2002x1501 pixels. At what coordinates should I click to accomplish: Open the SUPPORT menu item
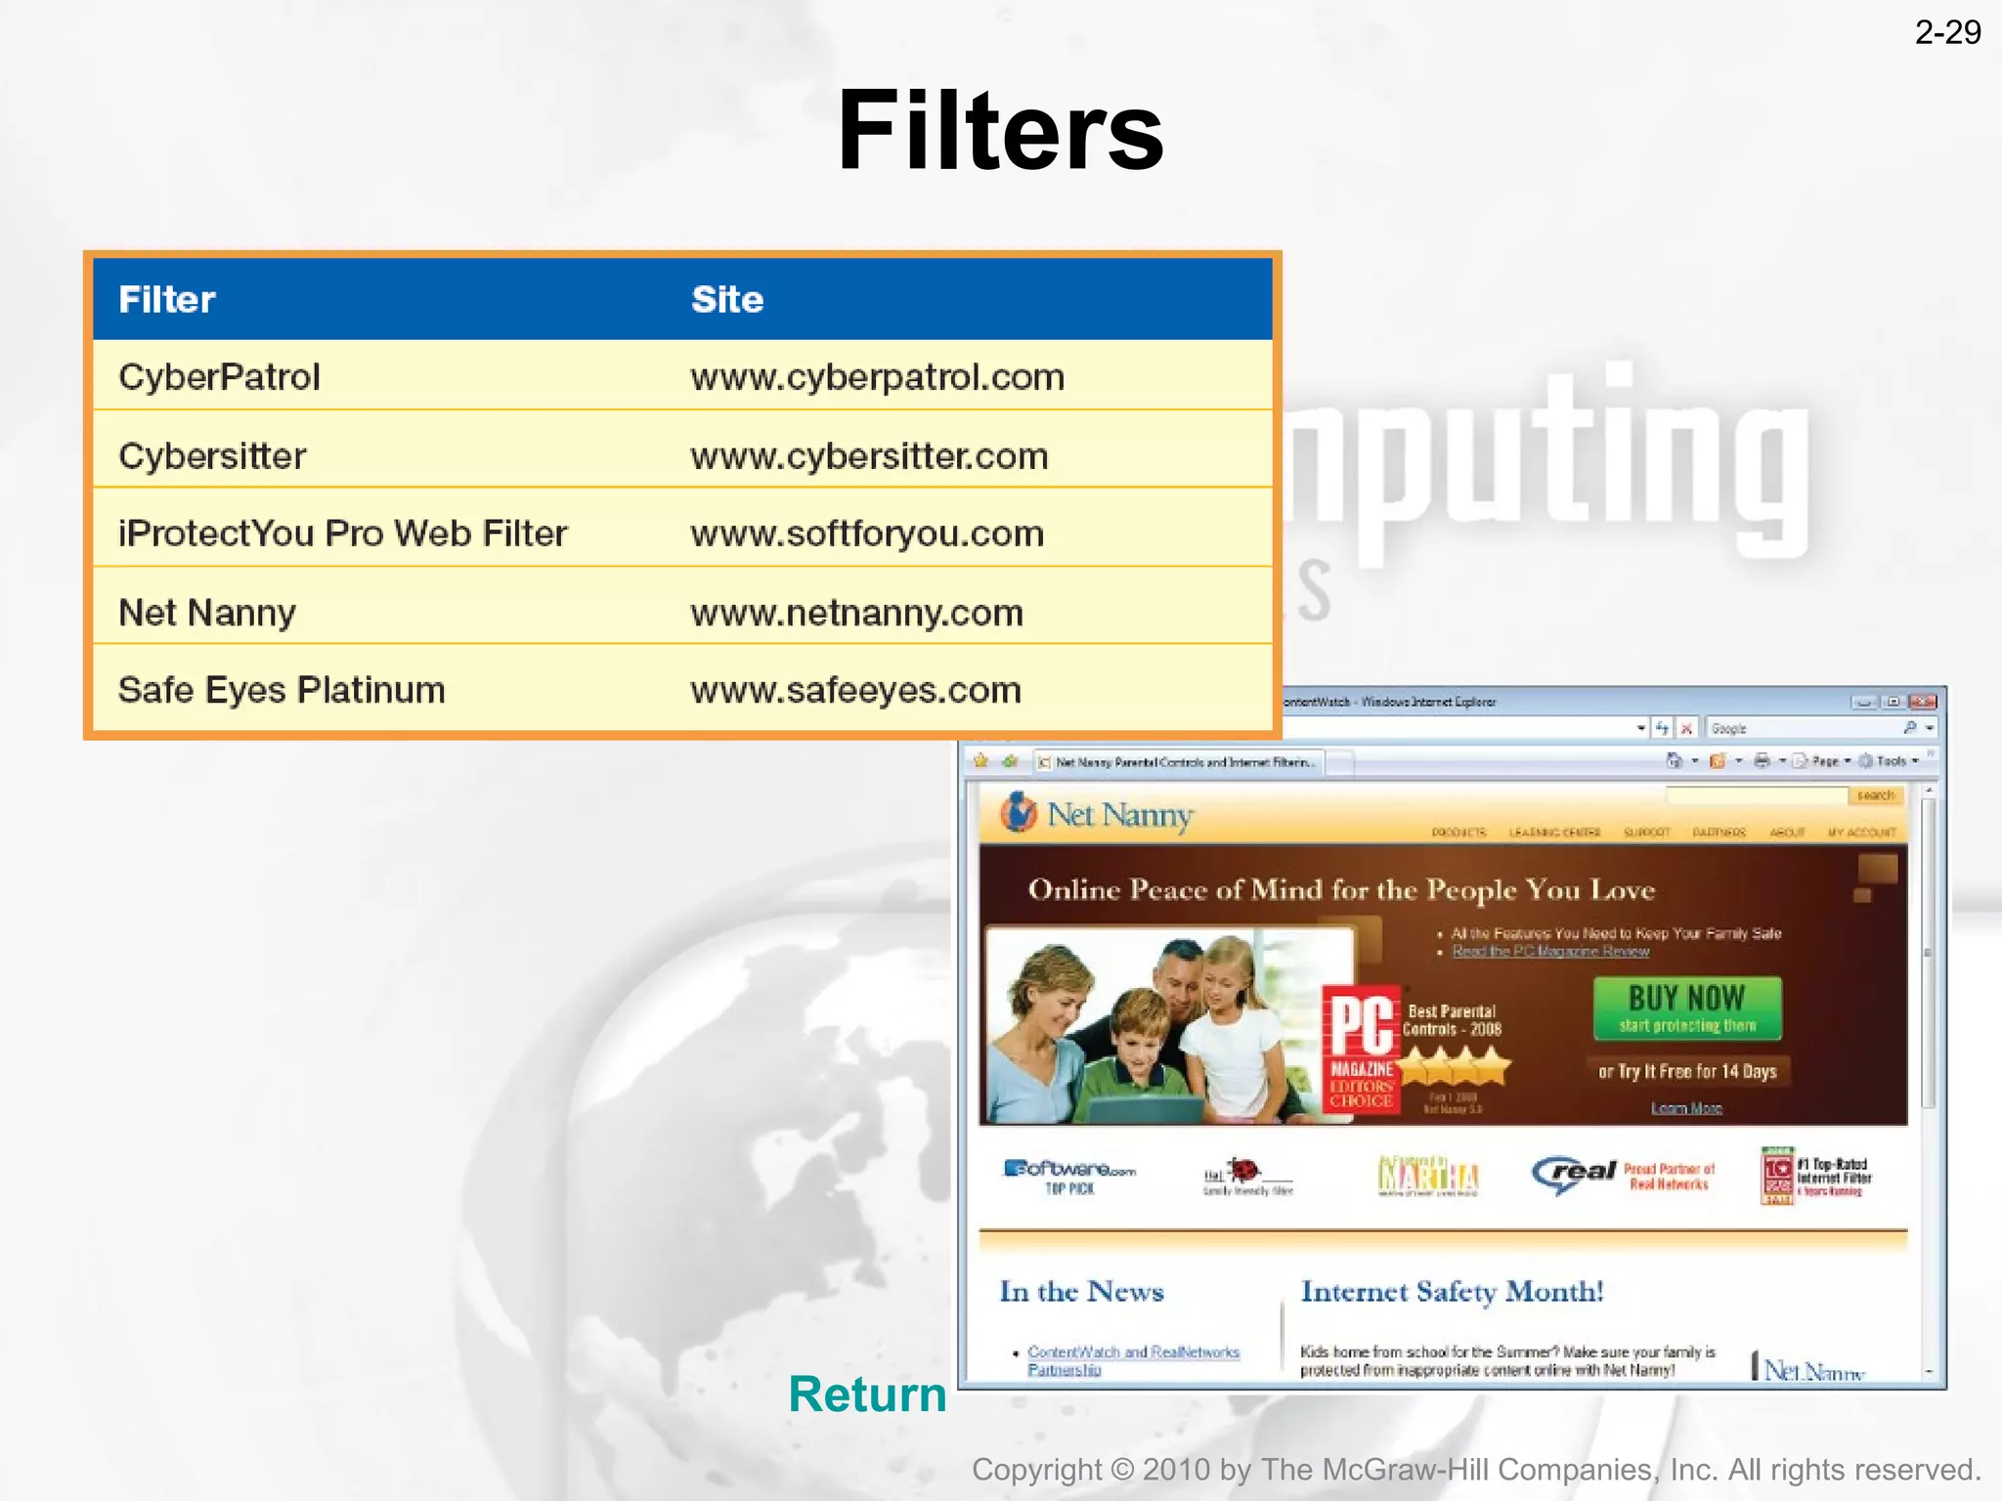pos(1647,833)
